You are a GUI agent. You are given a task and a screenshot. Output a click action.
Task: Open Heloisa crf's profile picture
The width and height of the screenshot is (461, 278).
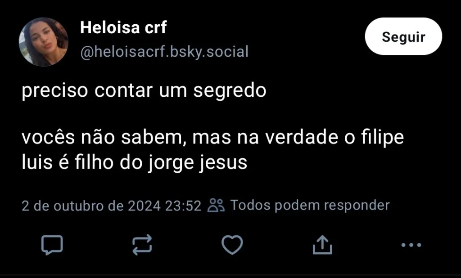tap(43, 42)
